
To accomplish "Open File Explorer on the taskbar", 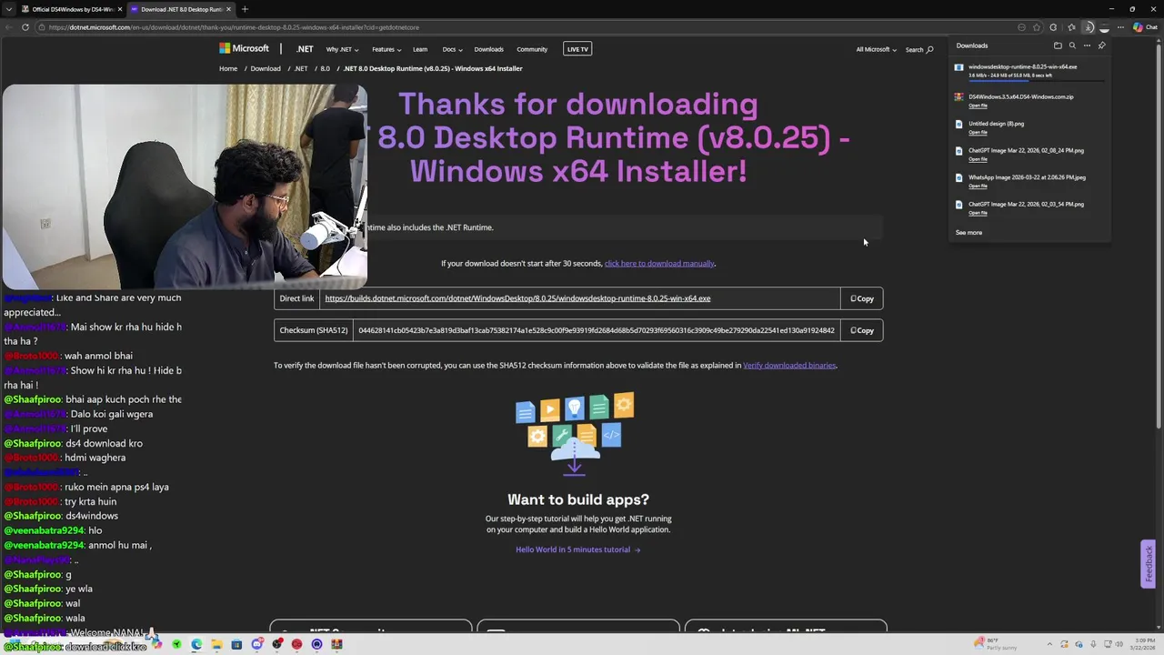I will 216,645.
